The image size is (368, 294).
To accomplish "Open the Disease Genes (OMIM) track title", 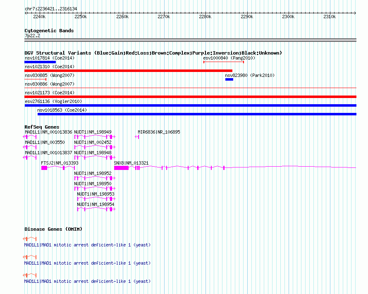I will tap(53, 229).
